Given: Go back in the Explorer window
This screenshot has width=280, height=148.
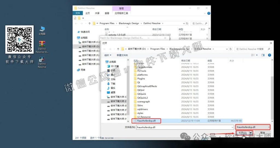Looking at the screenshot, I should pos(76,23).
